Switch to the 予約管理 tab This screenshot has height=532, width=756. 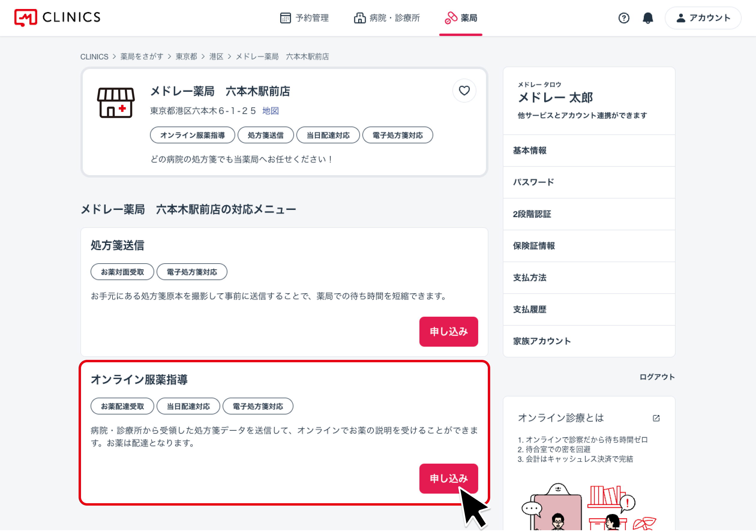click(x=304, y=18)
